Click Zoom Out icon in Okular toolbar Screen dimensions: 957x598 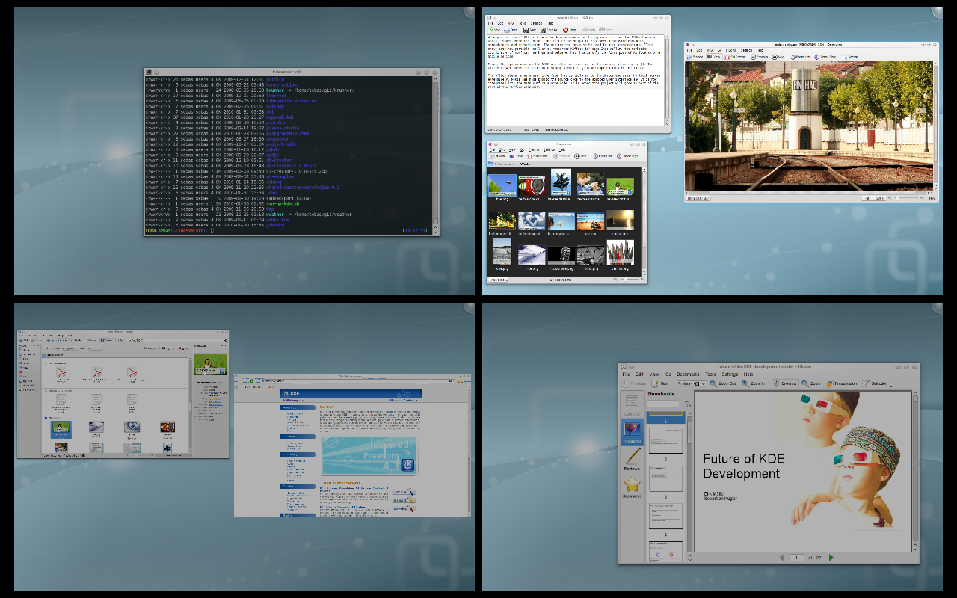[714, 383]
